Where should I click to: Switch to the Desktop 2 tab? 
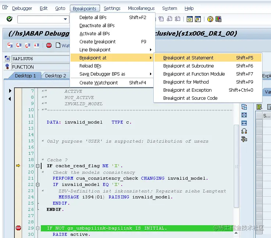(56, 76)
